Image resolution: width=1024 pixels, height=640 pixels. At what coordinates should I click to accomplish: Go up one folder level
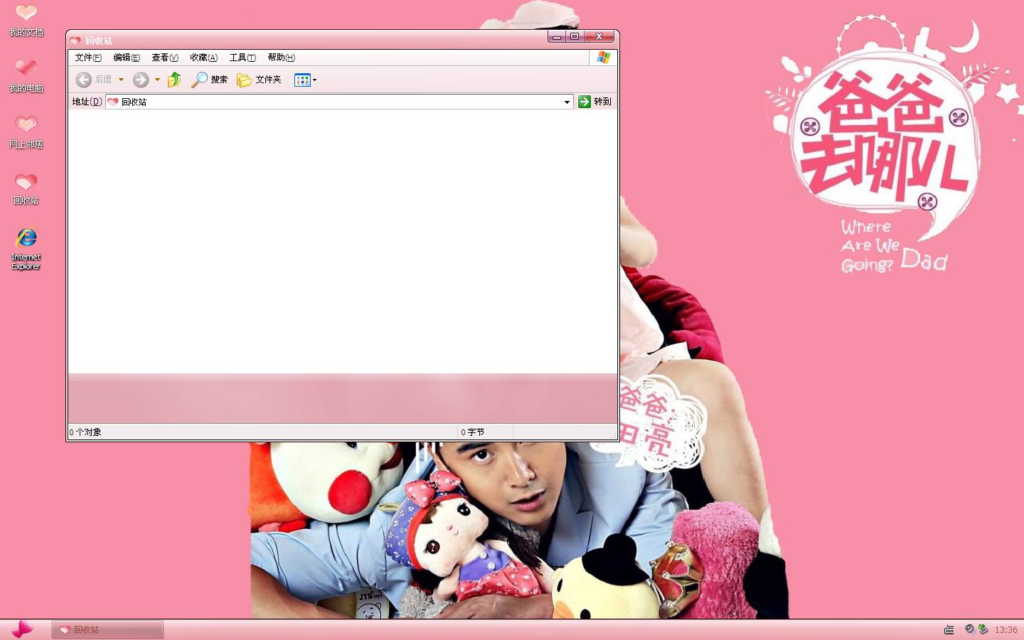174,80
